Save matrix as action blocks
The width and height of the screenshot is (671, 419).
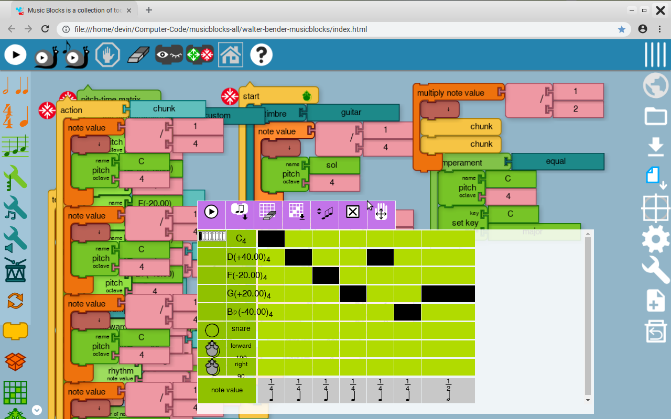pyautogui.click(x=240, y=212)
